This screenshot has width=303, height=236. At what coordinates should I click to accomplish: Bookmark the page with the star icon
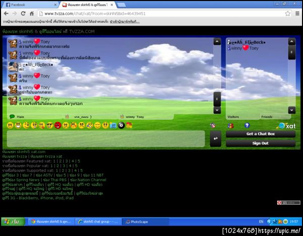[287, 14]
